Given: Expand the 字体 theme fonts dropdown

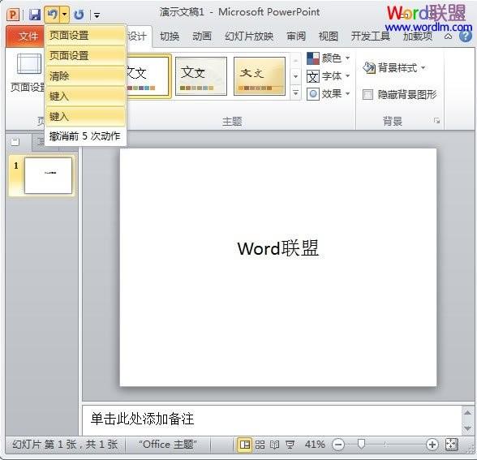Looking at the screenshot, I should [x=329, y=76].
